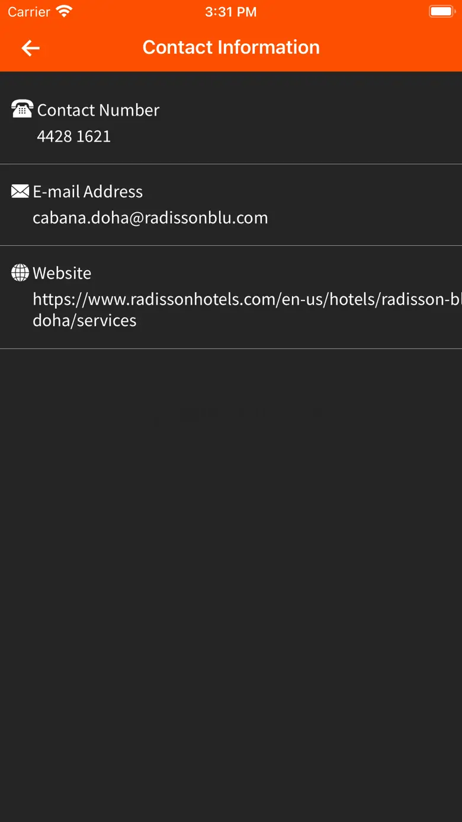Tap the Contact Information title
Image resolution: width=462 pixels, height=822 pixels.
231,47
